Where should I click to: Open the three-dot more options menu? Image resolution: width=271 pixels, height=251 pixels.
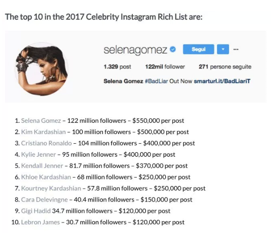[x=236, y=49]
